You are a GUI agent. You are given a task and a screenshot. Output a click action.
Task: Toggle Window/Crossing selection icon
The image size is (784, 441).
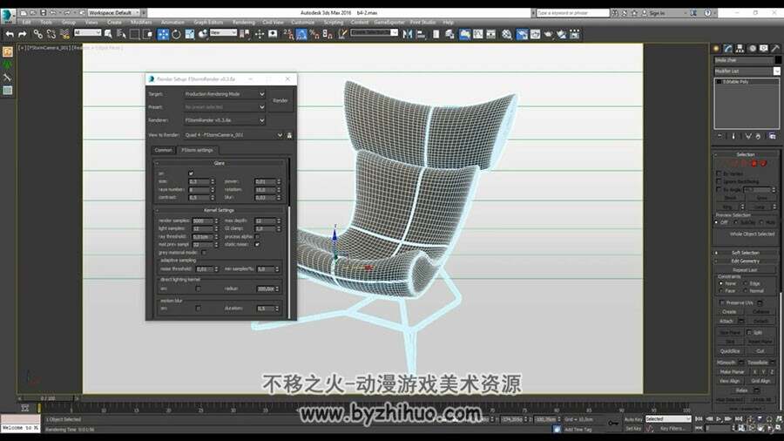click(x=148, y=34)
